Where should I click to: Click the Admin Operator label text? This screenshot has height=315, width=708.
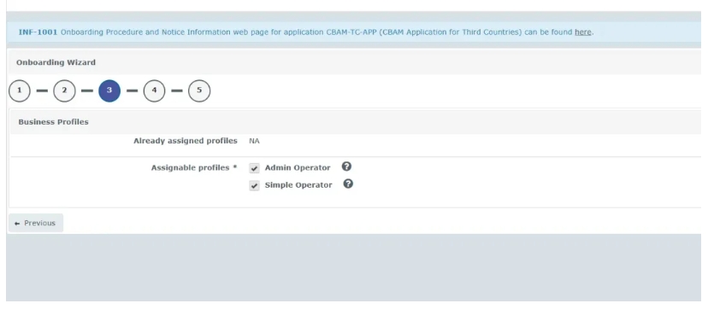click(298, 167)
